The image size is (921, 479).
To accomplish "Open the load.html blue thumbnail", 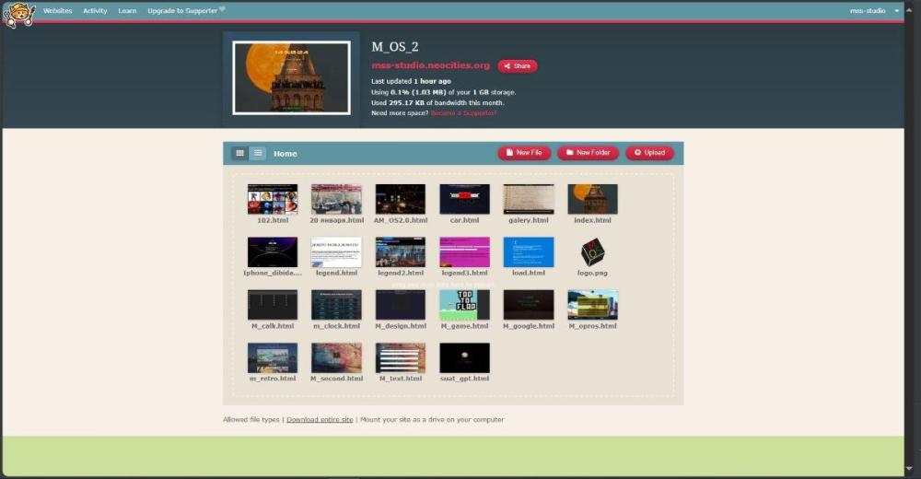I will (529, 252).
